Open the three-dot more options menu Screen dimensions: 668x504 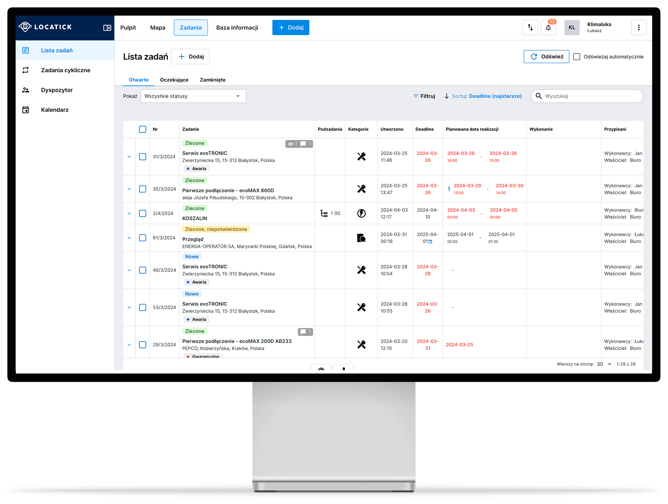click(x=638, y=28)
